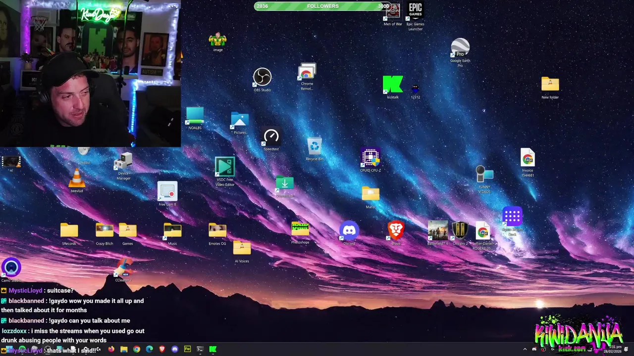Viewport: 634px width, 356px height.
Task: Switch to Discord in the taskbar
Action: (174, 349)
